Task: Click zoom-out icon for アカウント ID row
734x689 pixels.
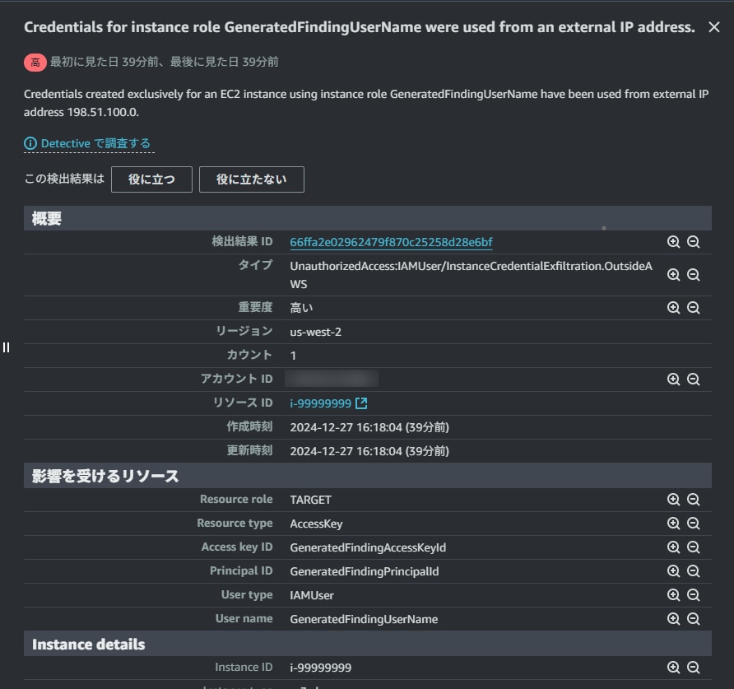Action: [693, 379]
